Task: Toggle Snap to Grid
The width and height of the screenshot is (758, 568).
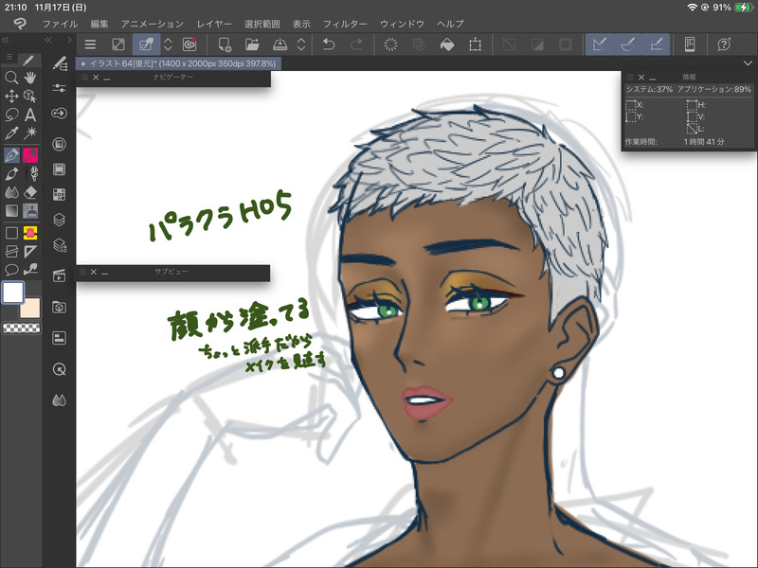Action: [656, 44]
